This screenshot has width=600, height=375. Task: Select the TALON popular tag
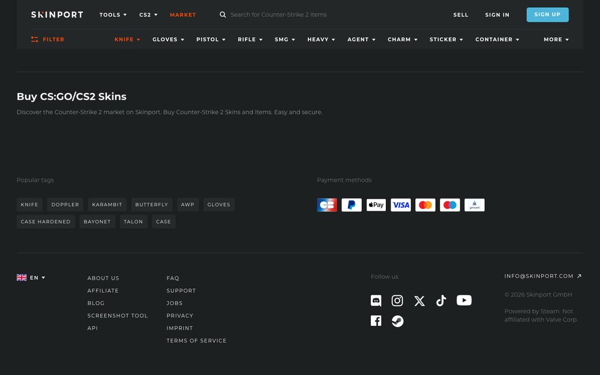tap(133, 221)
